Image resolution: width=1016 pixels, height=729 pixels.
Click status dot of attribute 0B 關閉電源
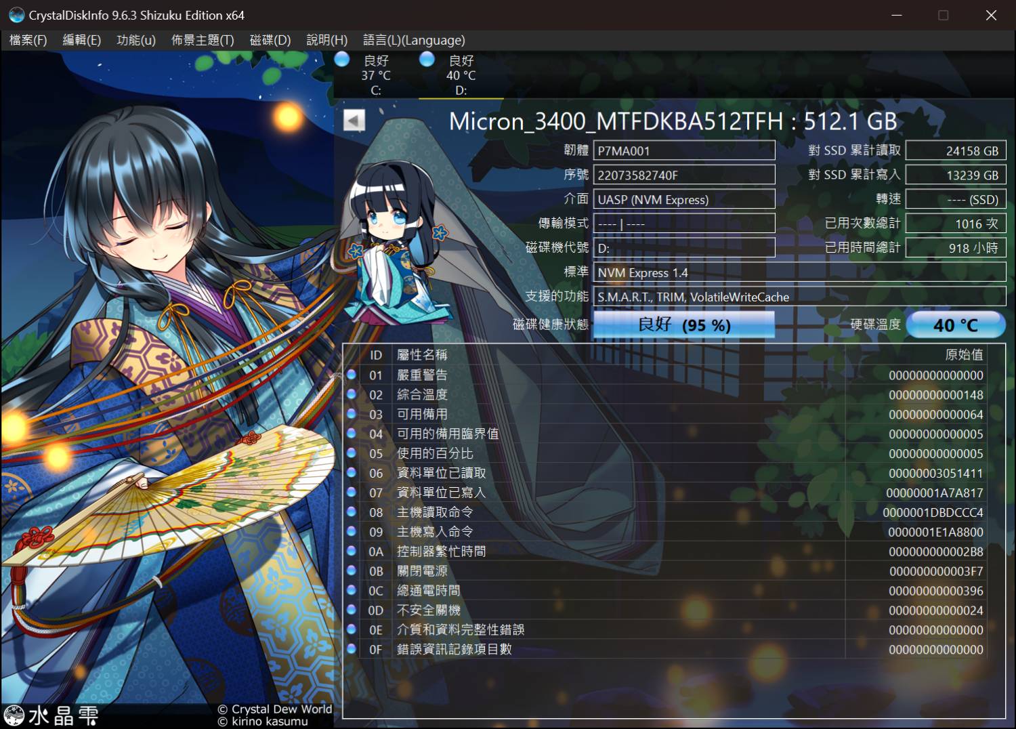[x=352, y=570]
